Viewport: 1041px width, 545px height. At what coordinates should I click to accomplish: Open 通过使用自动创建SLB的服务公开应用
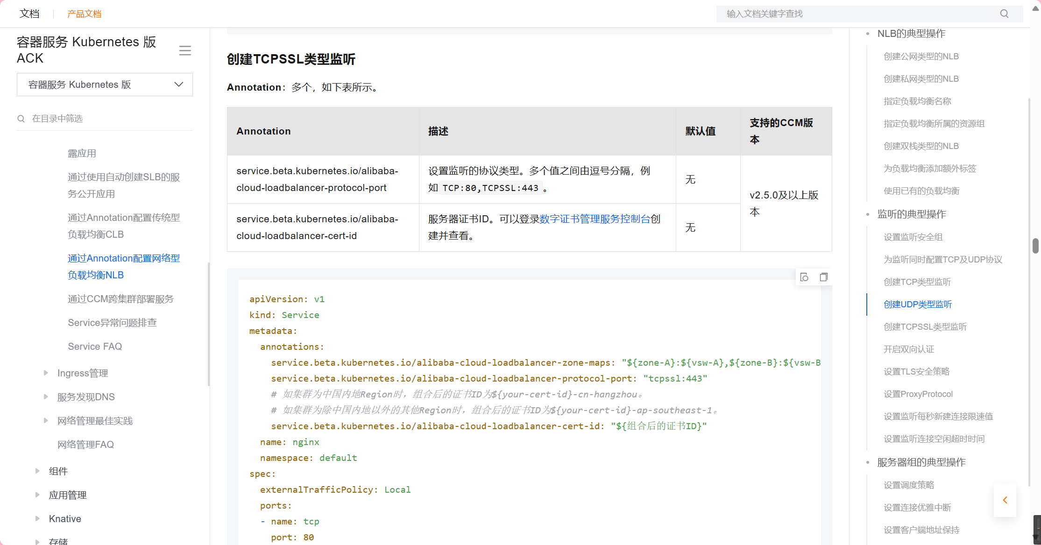[x=124, y=185]
